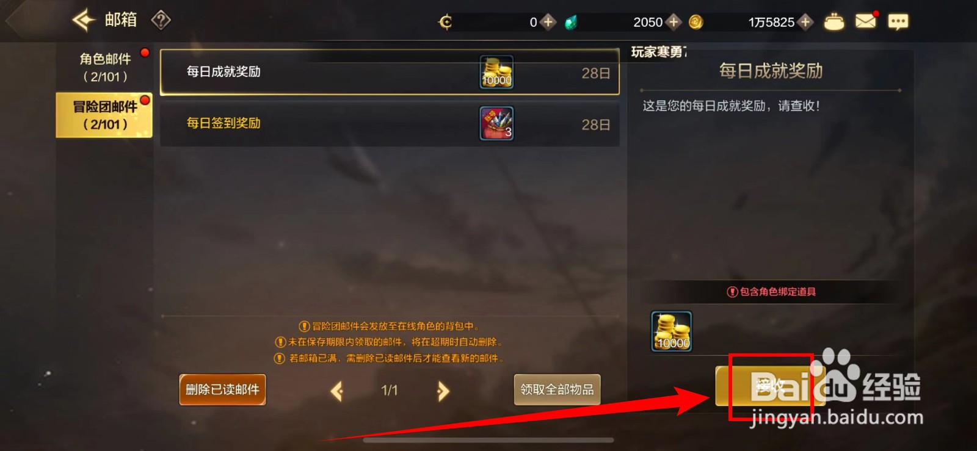
Task: Click the plus next to 0 currency
Action: 548,22
